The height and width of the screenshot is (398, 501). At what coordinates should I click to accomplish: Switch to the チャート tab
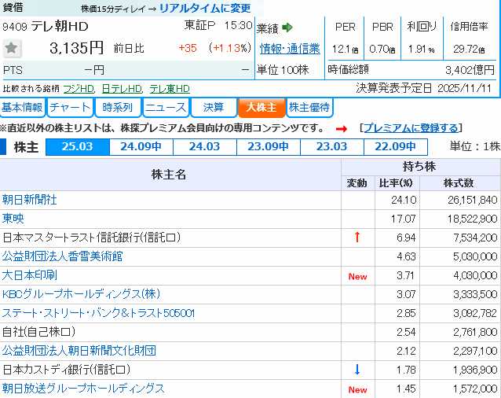[70, 108]
